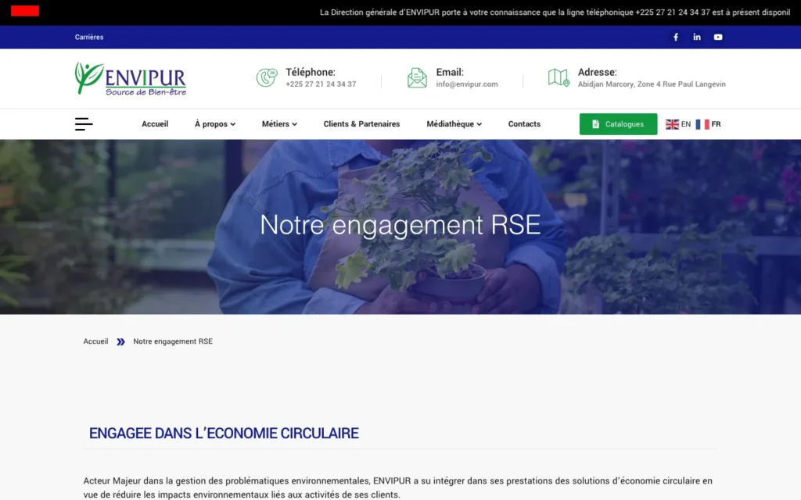Click the Téléphone: label
The height and width of the screenshot is (500, 801).
[x=310, y=72]
